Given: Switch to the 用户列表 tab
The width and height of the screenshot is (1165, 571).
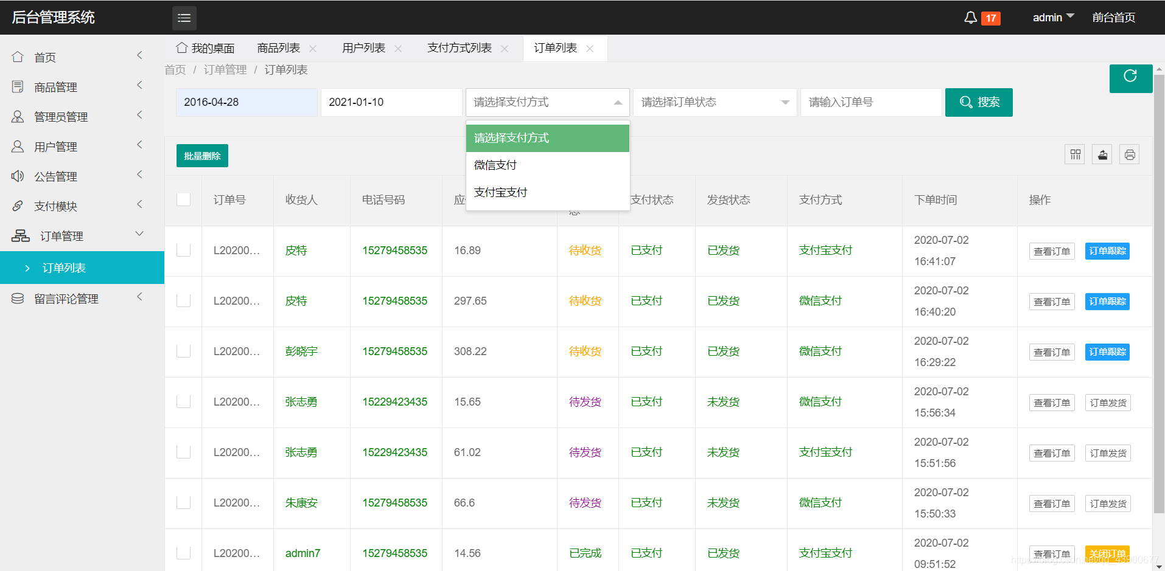Looking at the screenshot, I should coord(363,48).
